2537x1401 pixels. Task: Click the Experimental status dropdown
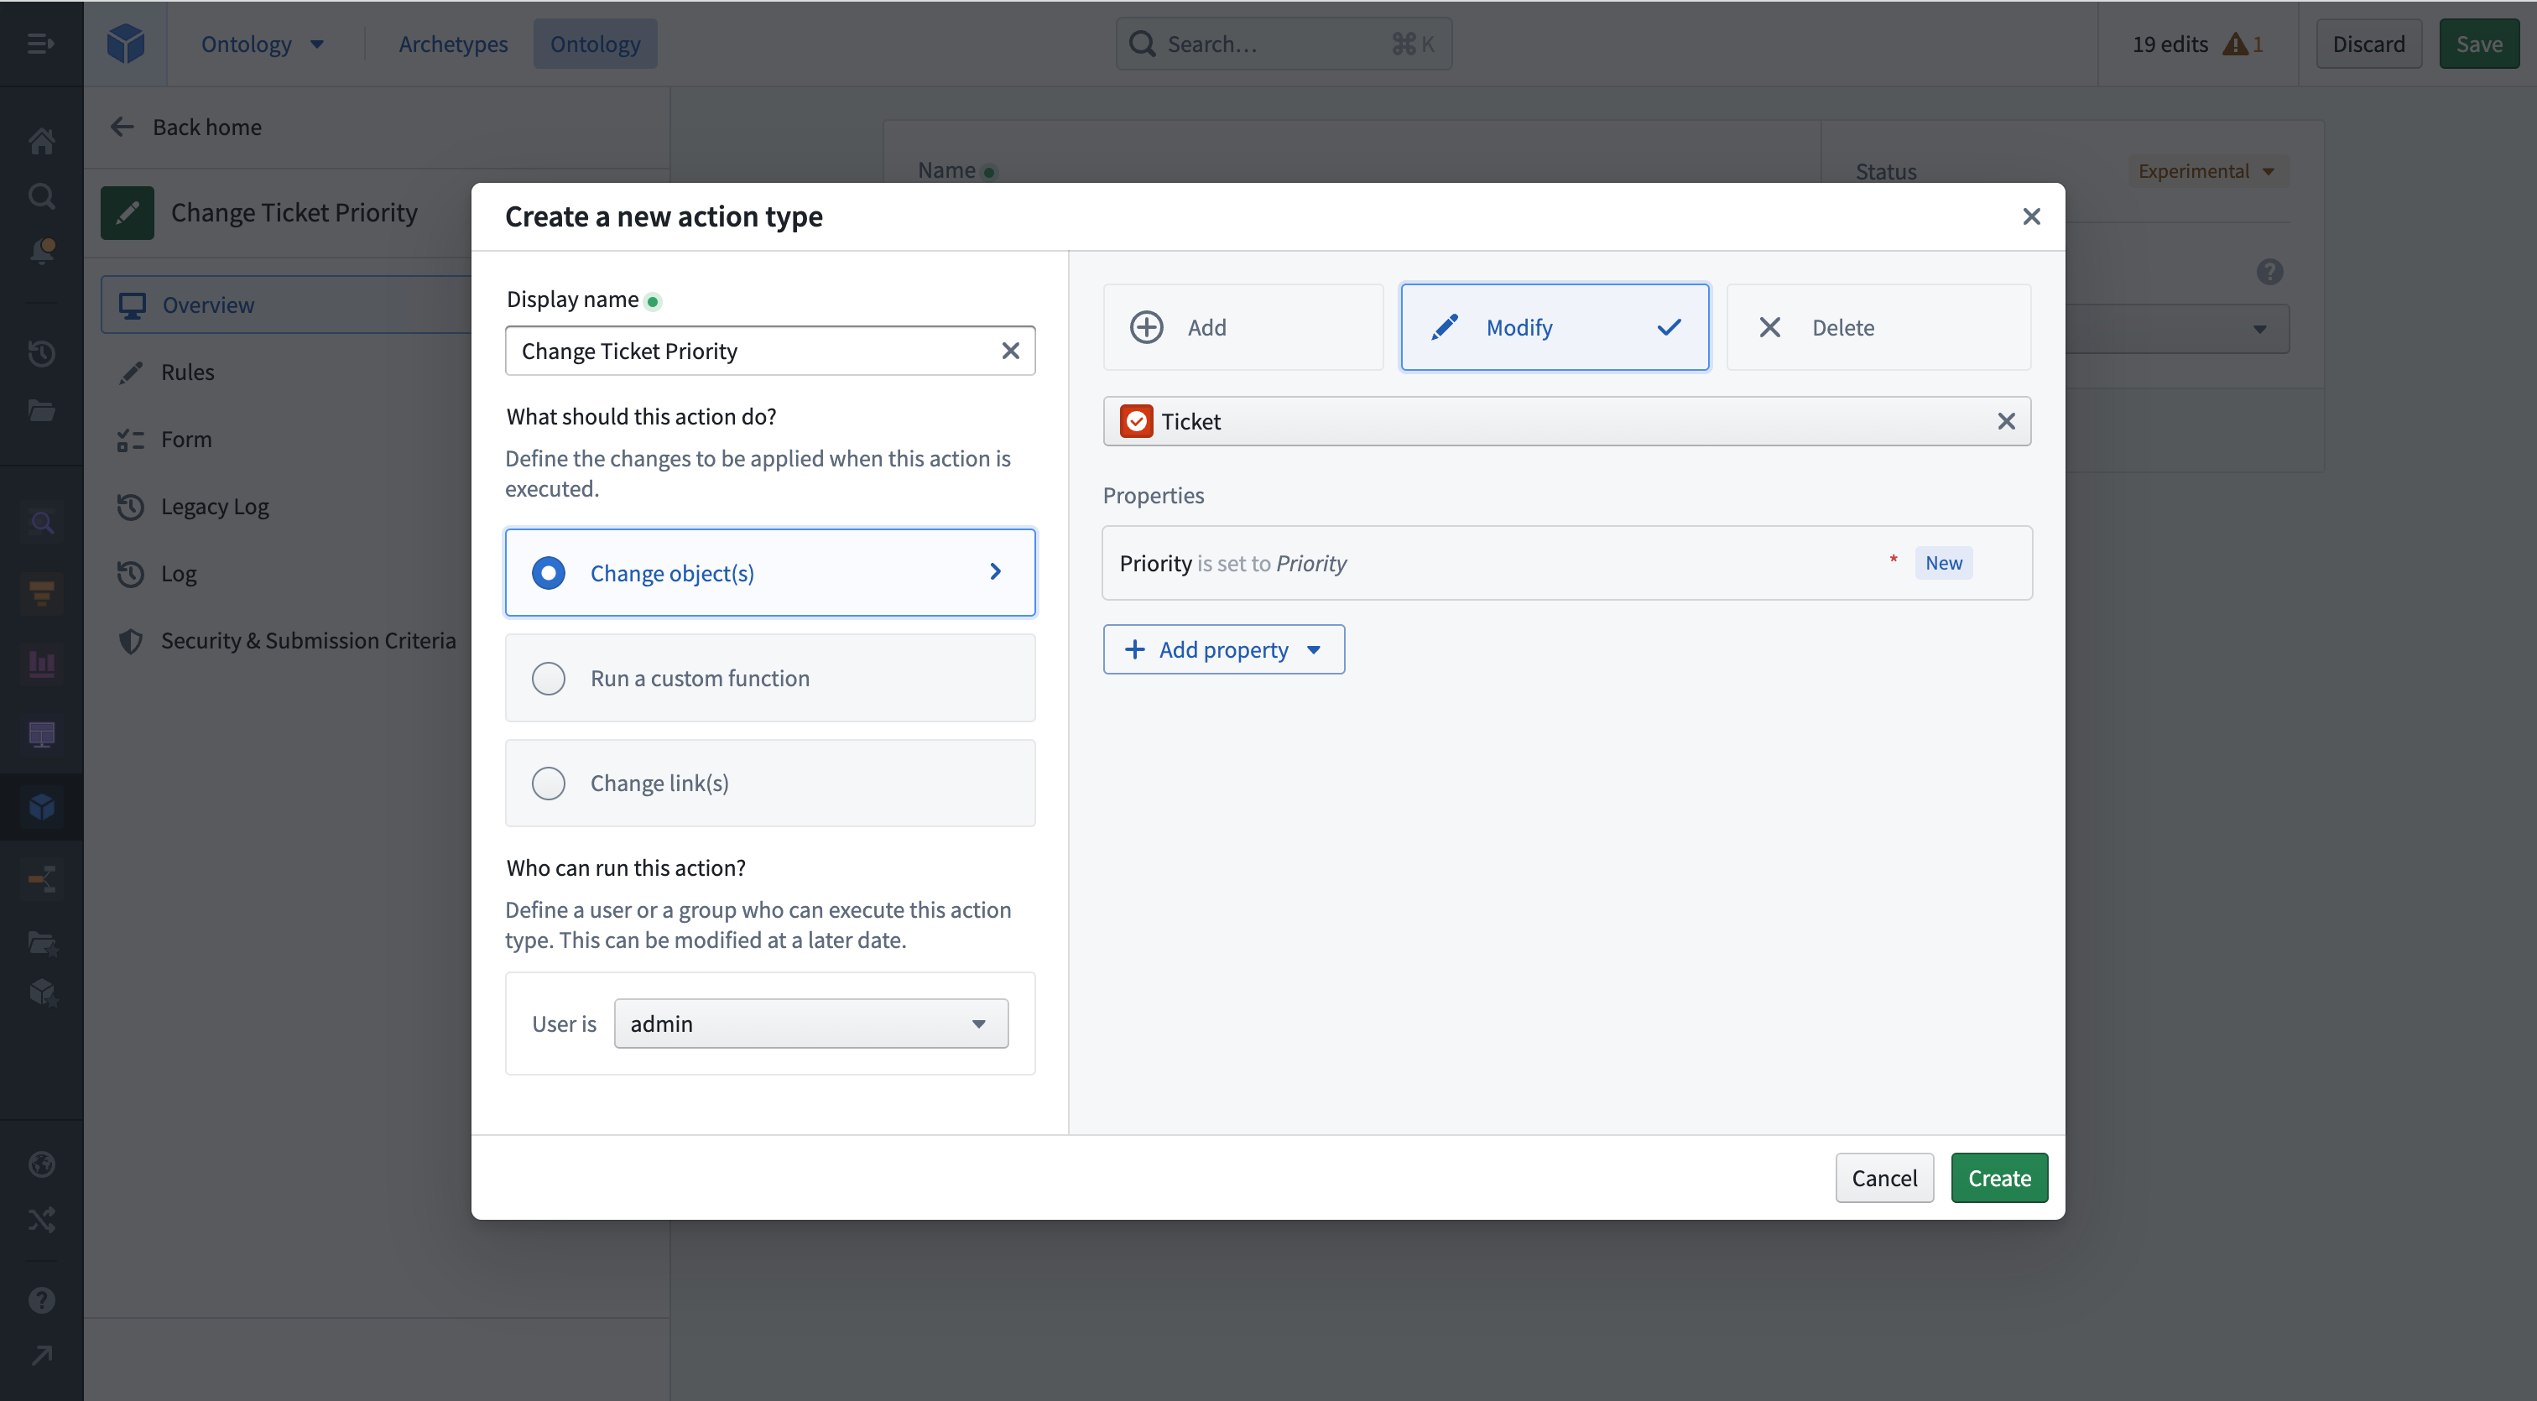click(2207, 171)
